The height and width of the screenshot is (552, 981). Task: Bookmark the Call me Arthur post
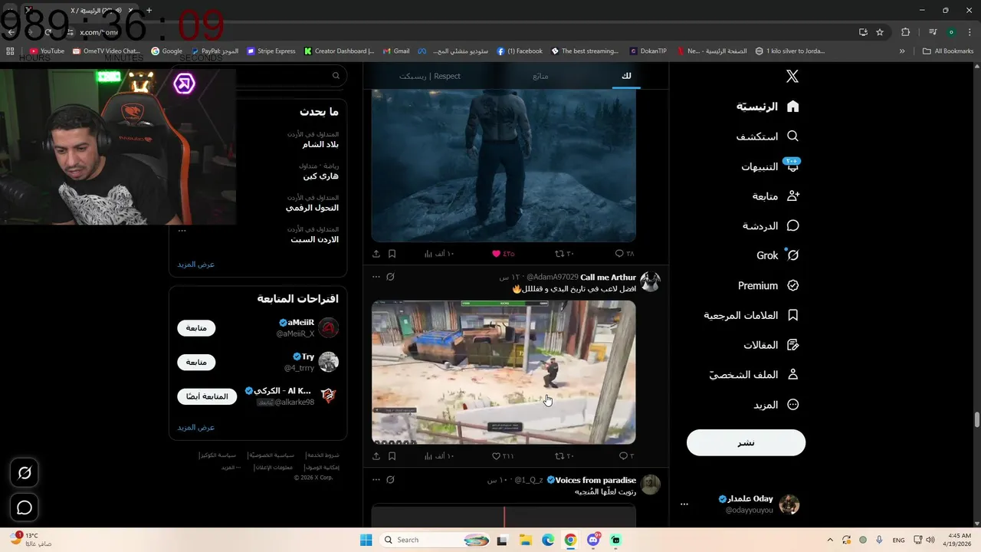click(392, 456)
